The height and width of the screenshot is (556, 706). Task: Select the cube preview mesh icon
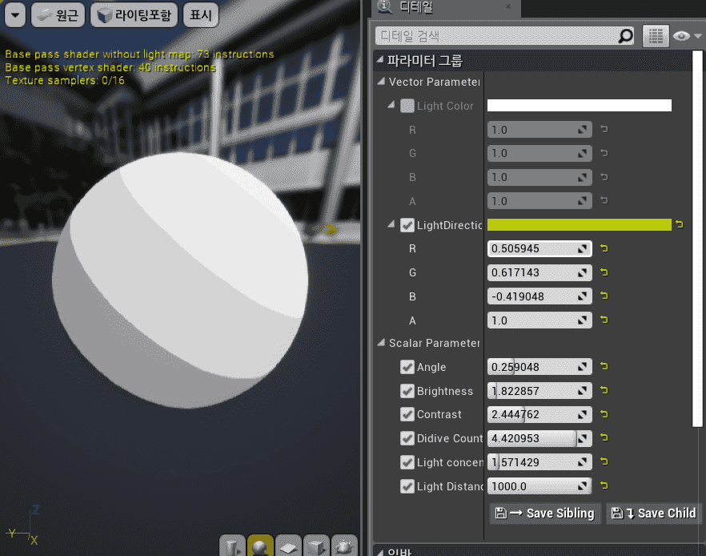coord(316,546)
